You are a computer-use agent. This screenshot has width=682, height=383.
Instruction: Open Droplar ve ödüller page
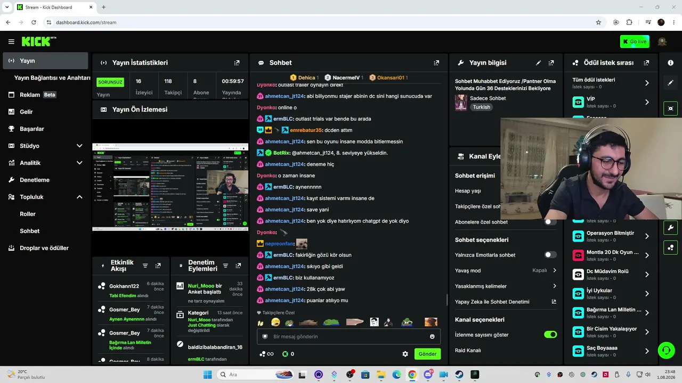click(x=45, y=248)
